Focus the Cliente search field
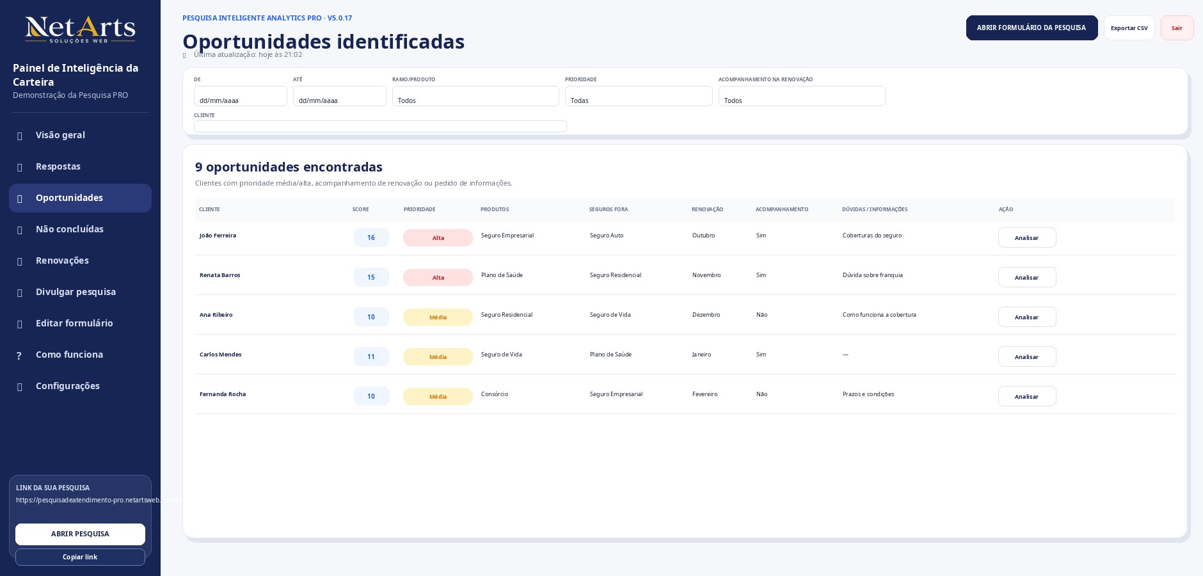The image size is (1203, 576). point(380,126)
